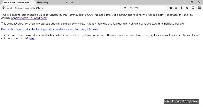This screenshot has width=203, height=107.
Task: Open a new tab with plus button
Action: [72, 3]
